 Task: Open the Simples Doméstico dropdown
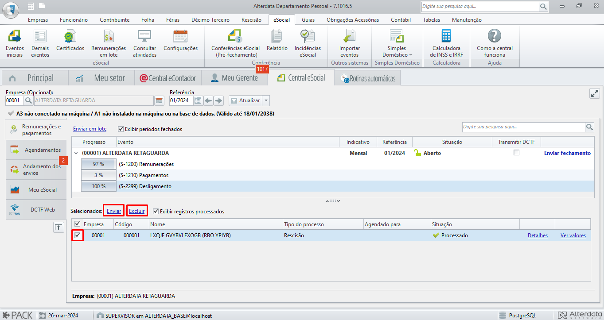point(397,43)
